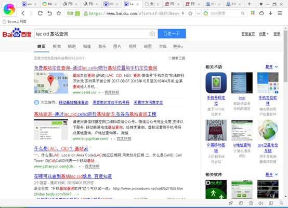Click the 百度 site identity badge in address bar
Viewport: 288px width, 208px height.
coord(73,13)
